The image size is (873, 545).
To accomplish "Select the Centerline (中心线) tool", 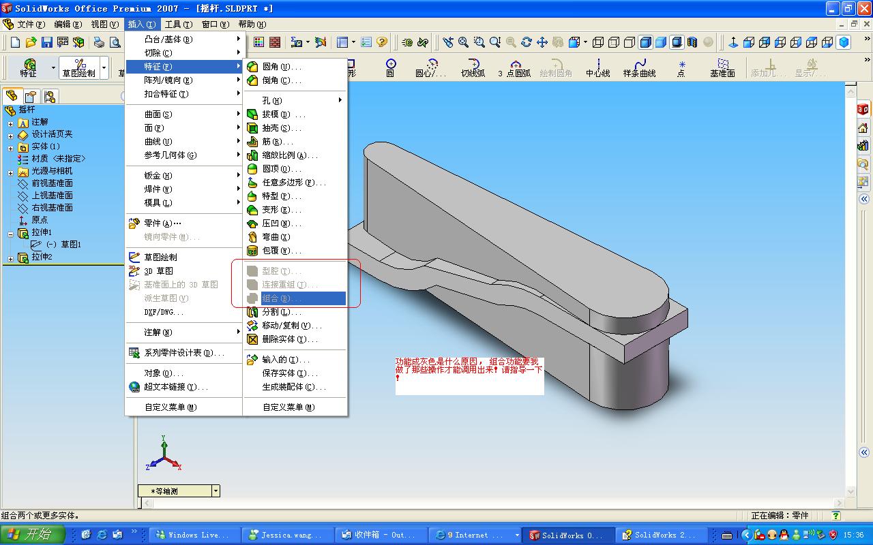I will pos(597,67).
